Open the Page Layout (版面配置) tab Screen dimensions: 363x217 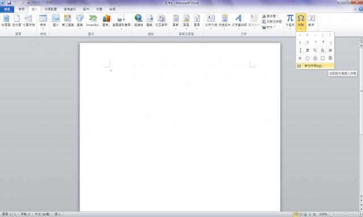point(50,9)
